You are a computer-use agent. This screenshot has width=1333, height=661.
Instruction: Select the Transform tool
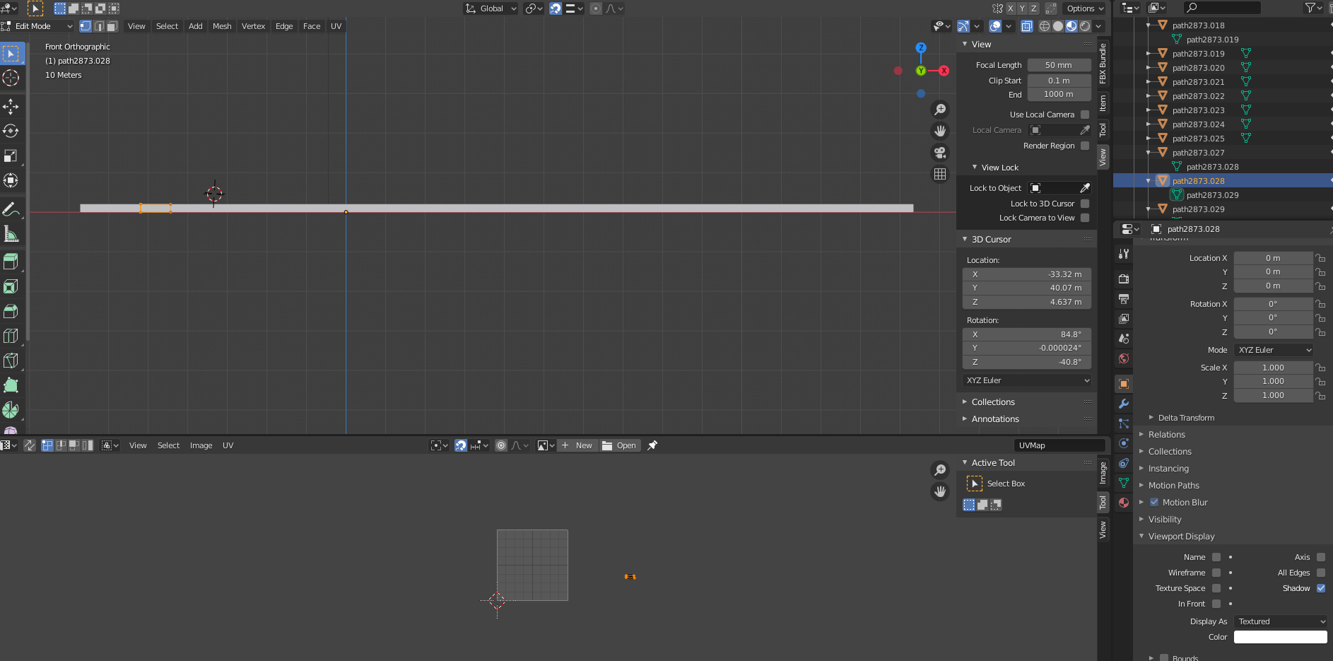tap(11, 181)
